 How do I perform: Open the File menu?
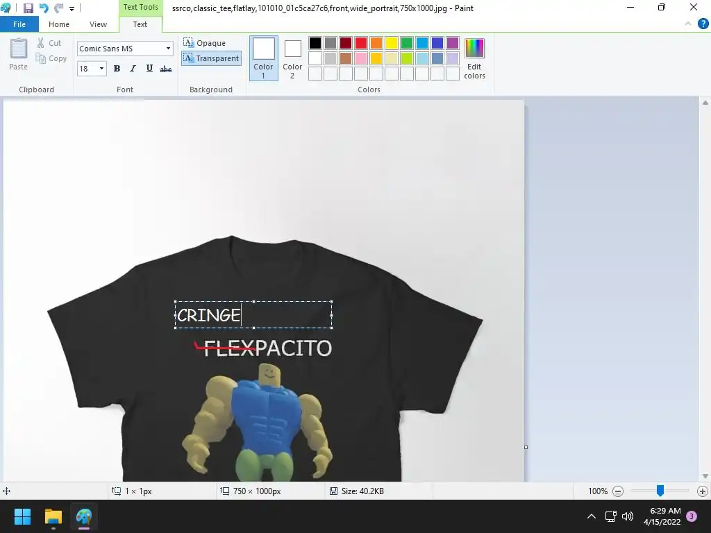click(x=19, y=24)
